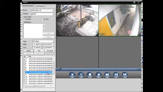The width and height of the screenshot is (163, 92).
Task: Maximize the Record window
Action: (134, 2)
